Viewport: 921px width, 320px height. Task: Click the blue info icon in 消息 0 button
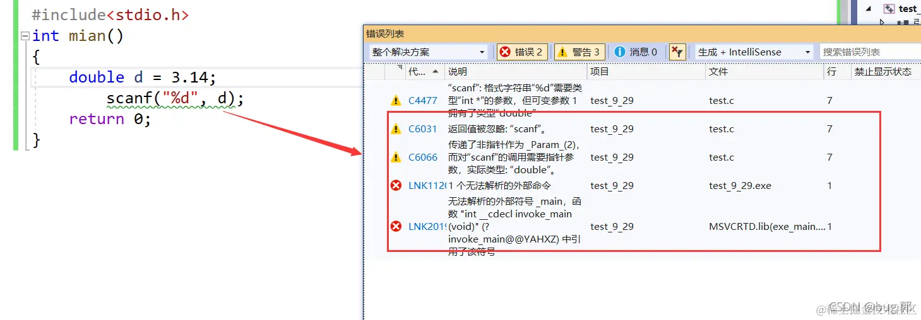pyautogui.click(x=620, y=52)
